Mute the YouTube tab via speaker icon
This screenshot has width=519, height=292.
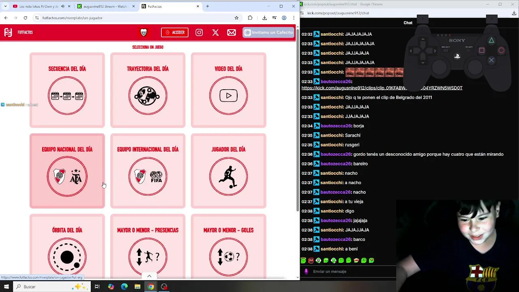[x=62, y=6]
